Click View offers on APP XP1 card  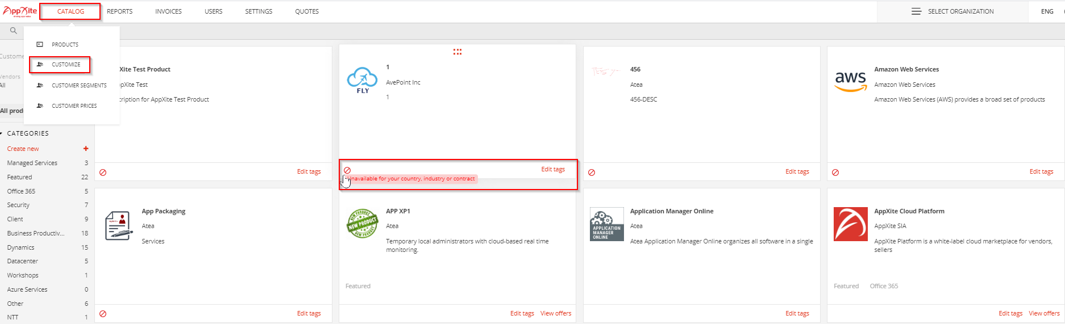coord(556,313)
